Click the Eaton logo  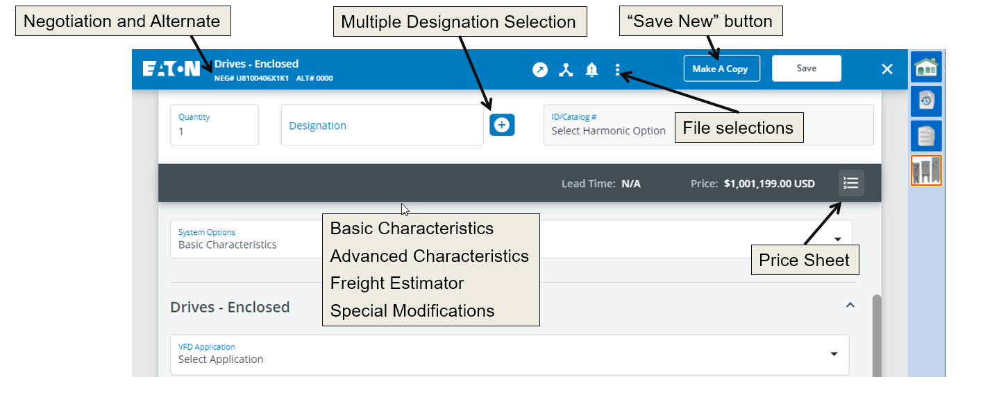[171, 69]
